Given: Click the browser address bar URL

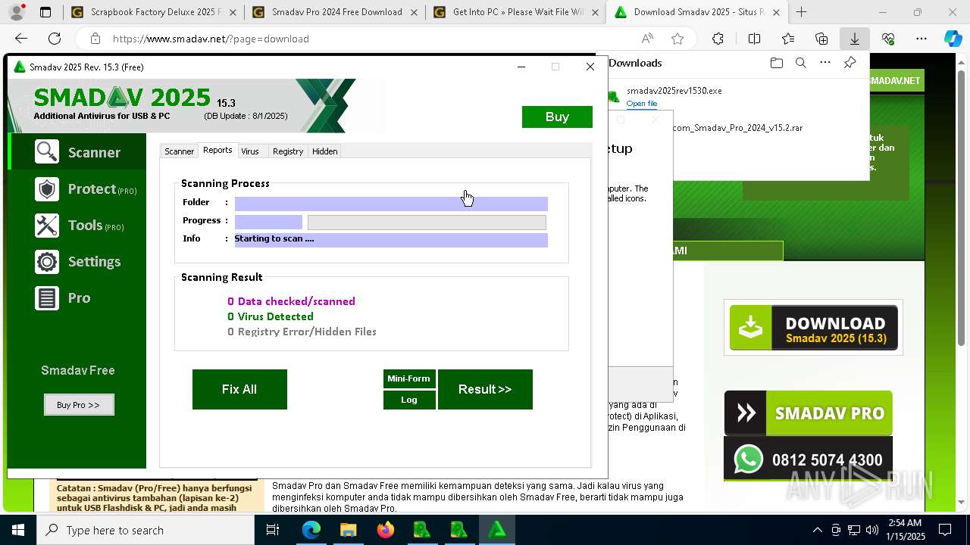Looking at the screenshot, I should coord(211,39).
